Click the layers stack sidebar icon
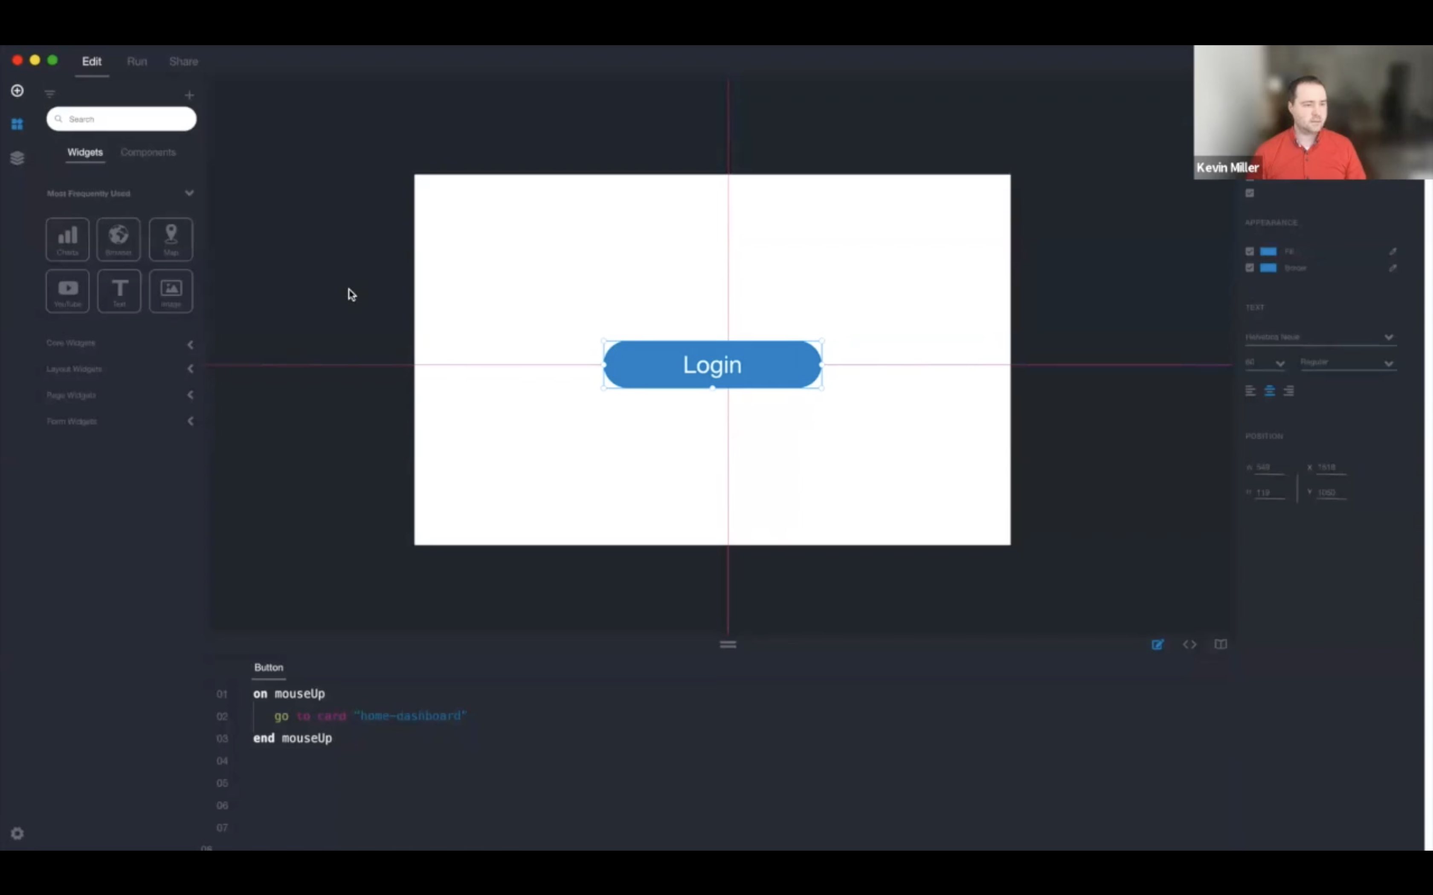Viewport: 1433px width, 895px height. pyautogui.click(x=17, y=158)
